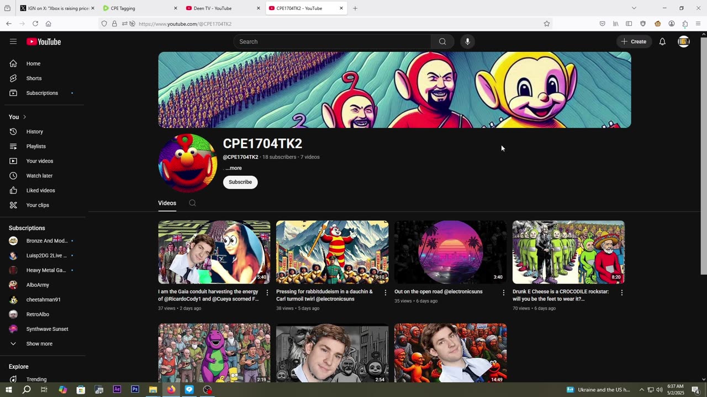Open the video with 14:49 duration

pyautogui.click(x=450, y=353)
